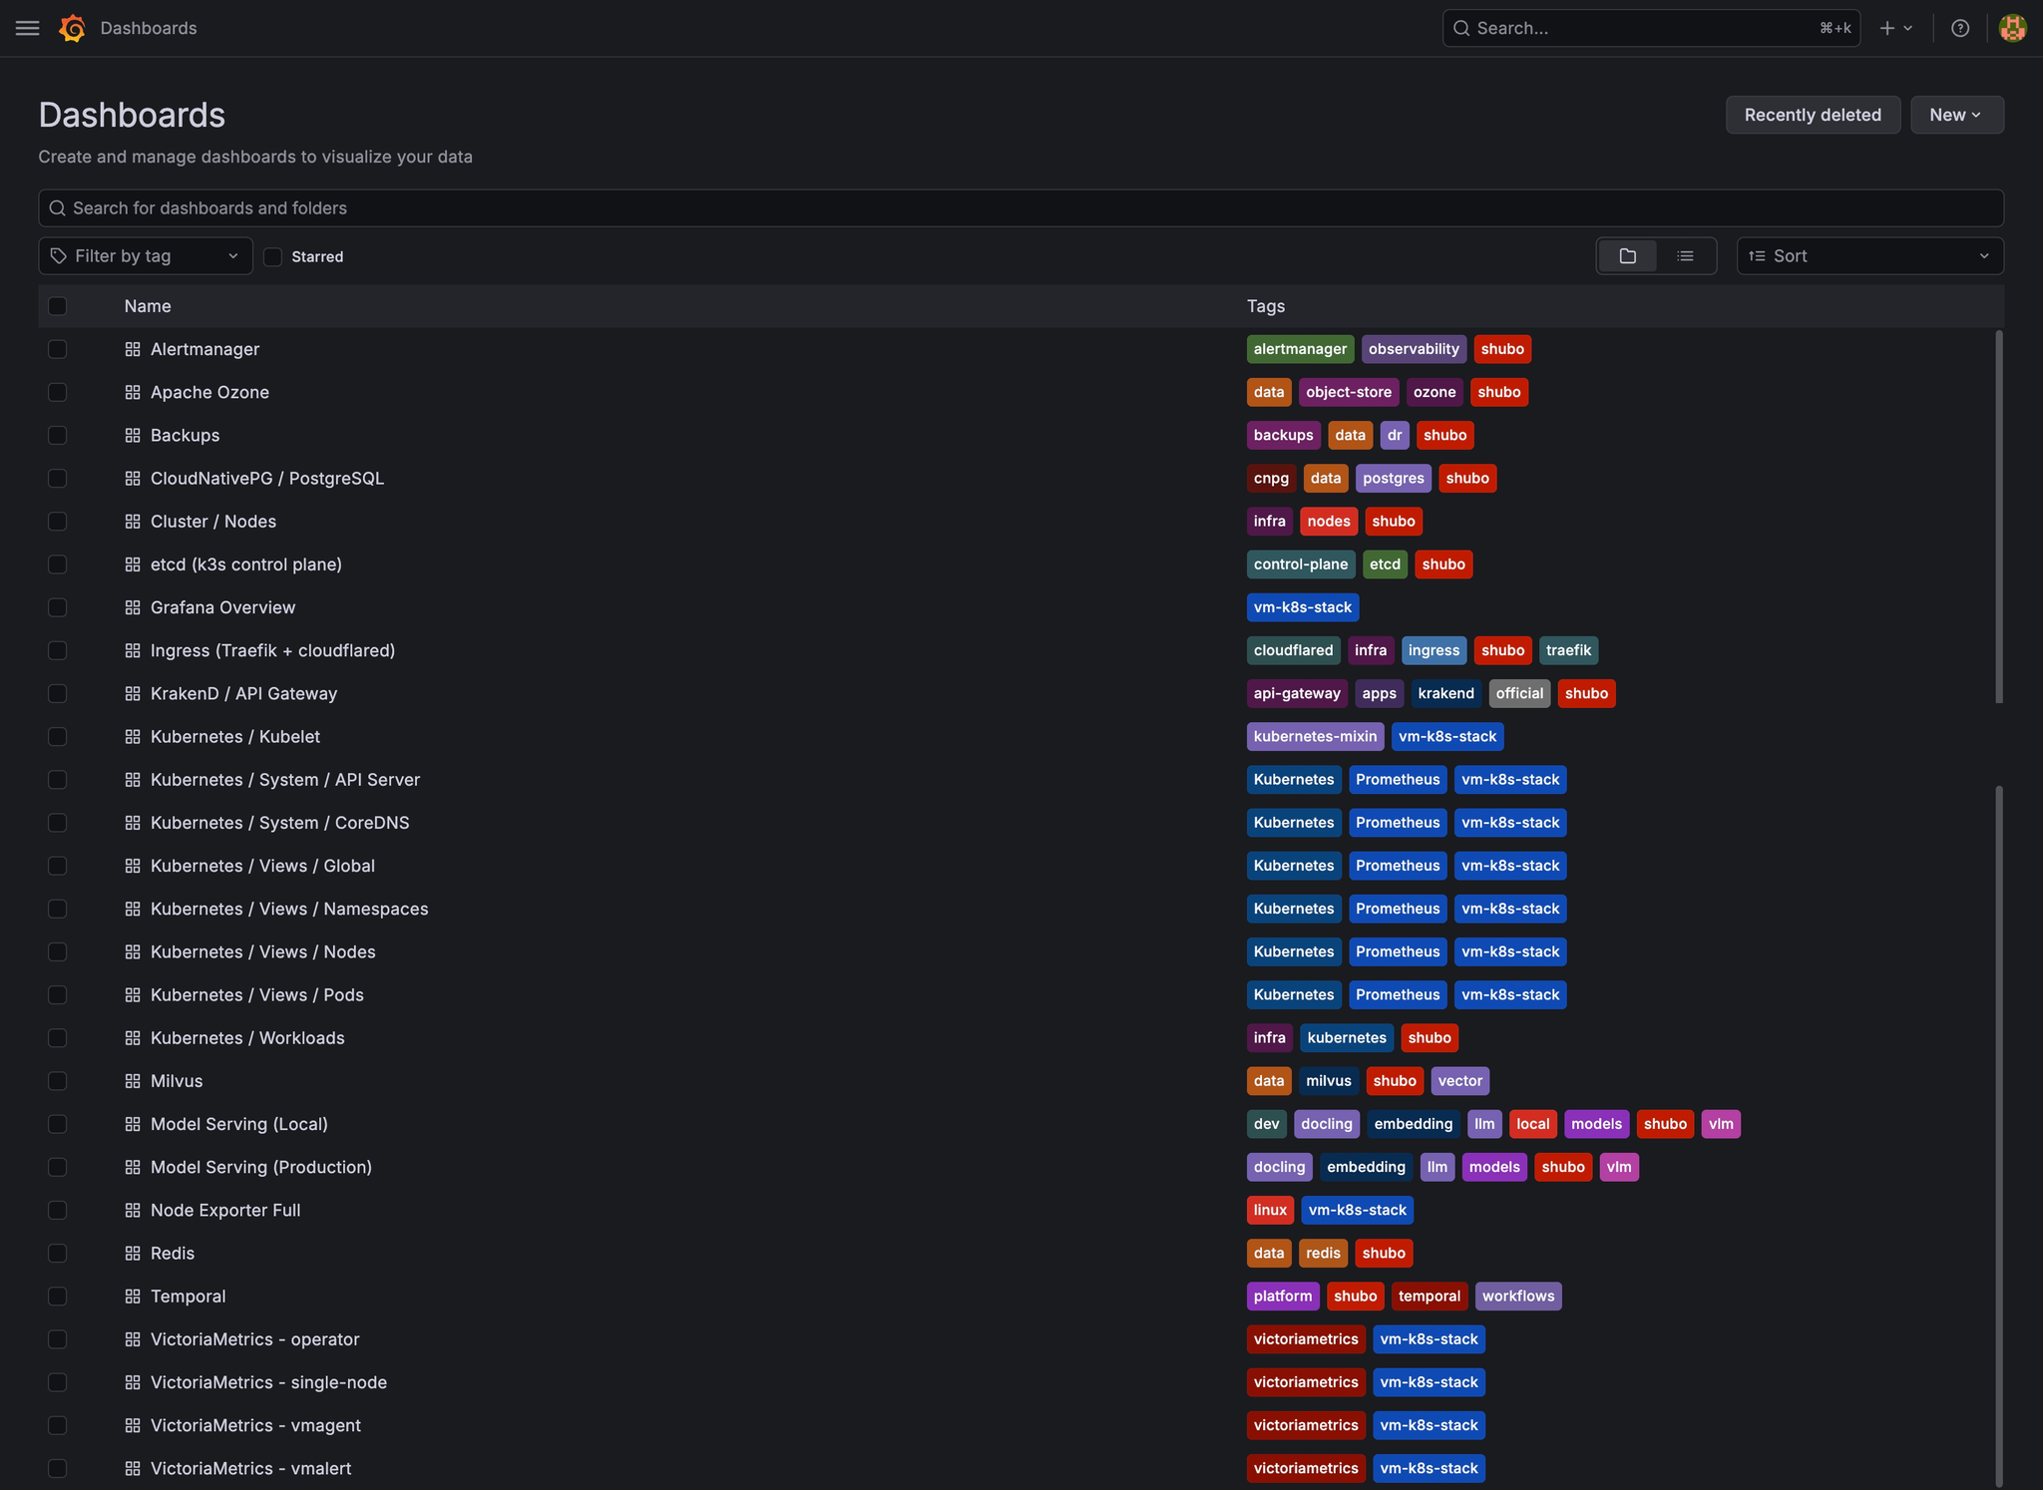Expand the New button dropdown

point(1956,115)
